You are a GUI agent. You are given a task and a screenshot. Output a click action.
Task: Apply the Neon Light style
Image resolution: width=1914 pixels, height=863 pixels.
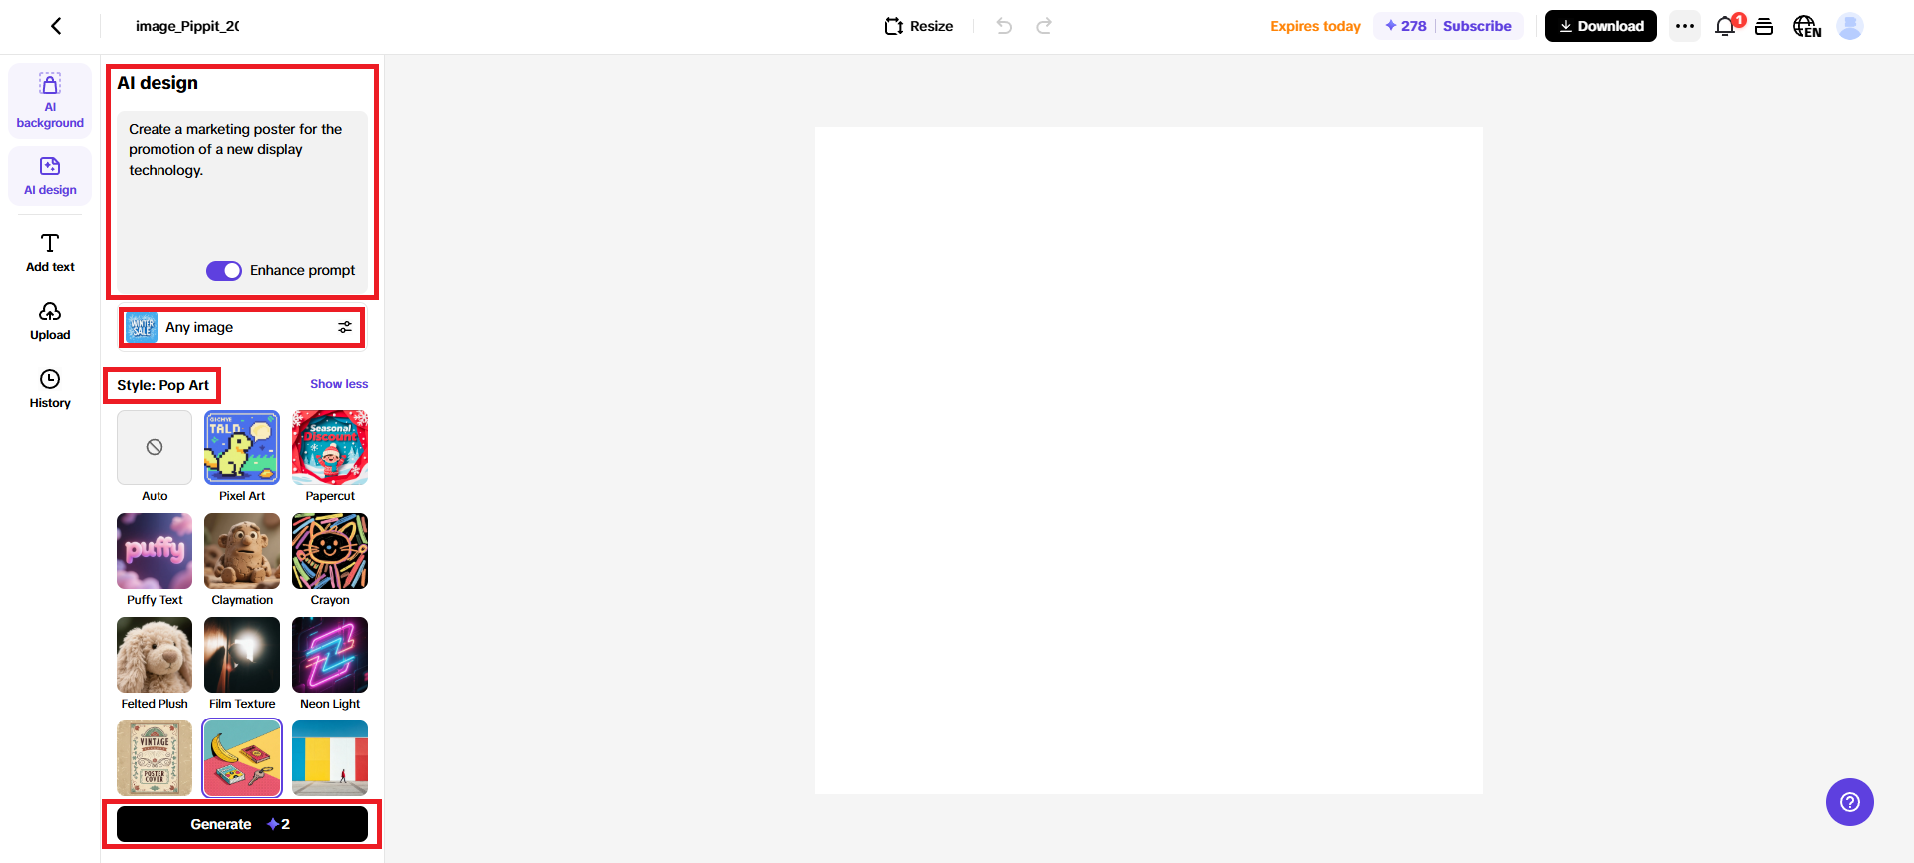pyautogui.click(x=330, y=655)
